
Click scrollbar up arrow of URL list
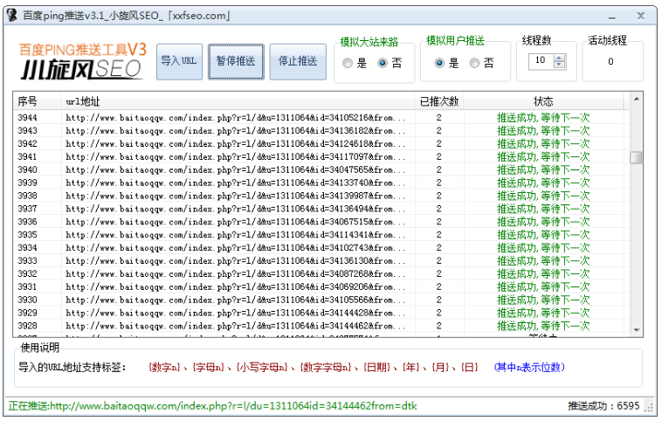637,99
